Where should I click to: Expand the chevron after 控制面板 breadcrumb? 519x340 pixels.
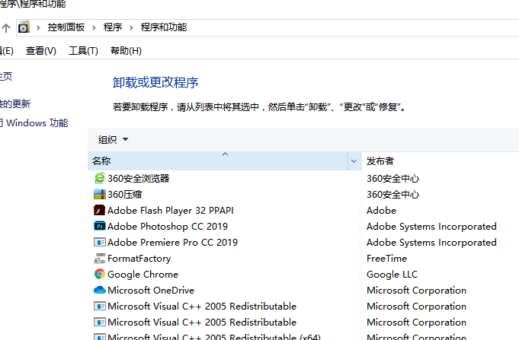tap(94, 27)
